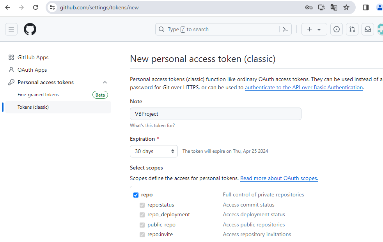This screenshot has height=242, width=383.
Task: Collapse the Personal access tokens section
Action: [x=105, y=82]
